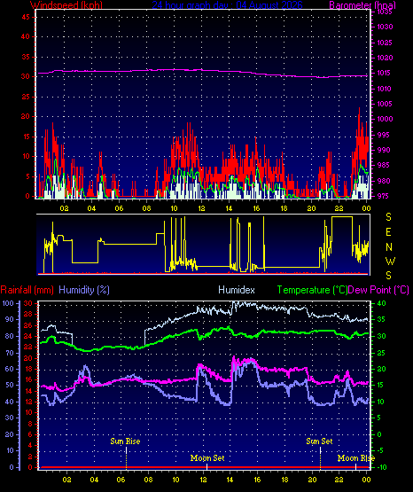Click the Dew Point (°C) legend label

pyautogui.click(x=378, y=290)
